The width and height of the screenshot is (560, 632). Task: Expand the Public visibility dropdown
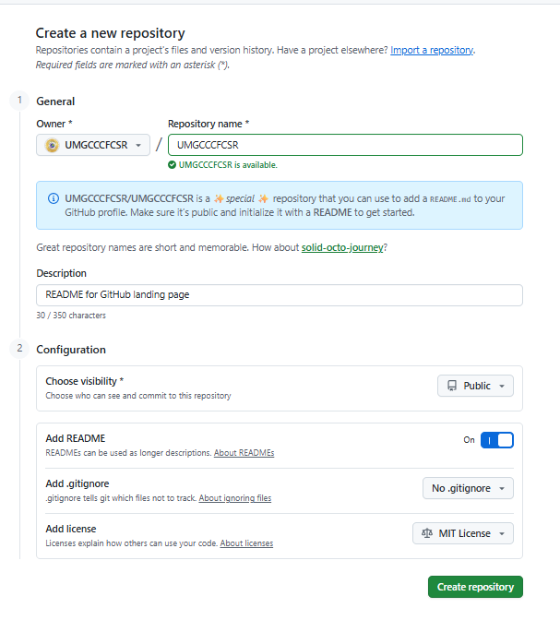(475, 386)
